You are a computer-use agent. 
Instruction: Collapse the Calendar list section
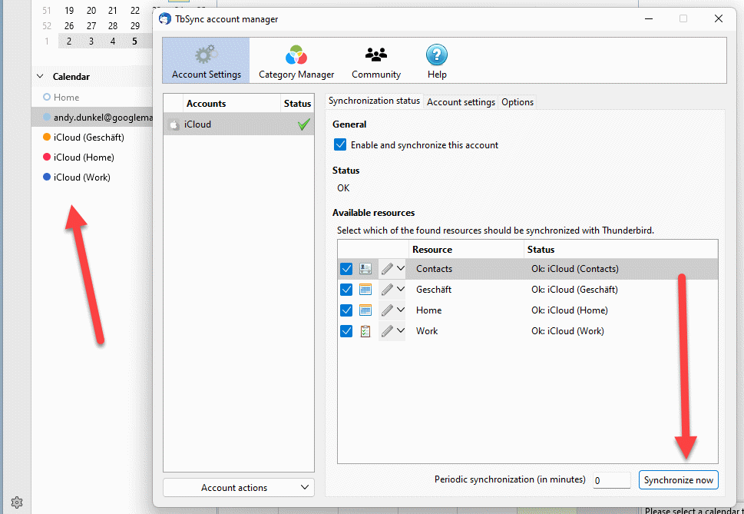click(41, 76)
